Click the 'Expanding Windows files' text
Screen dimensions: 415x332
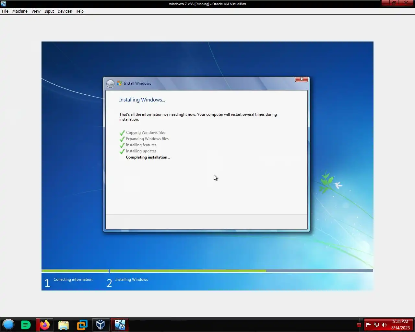[x=147, y=139]
